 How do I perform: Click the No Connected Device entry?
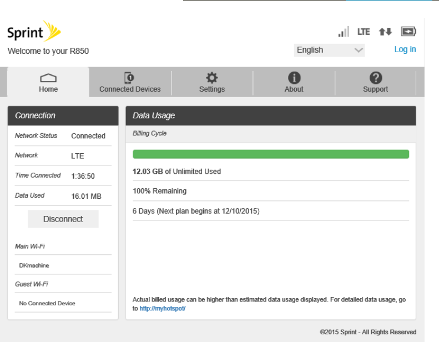47,303
